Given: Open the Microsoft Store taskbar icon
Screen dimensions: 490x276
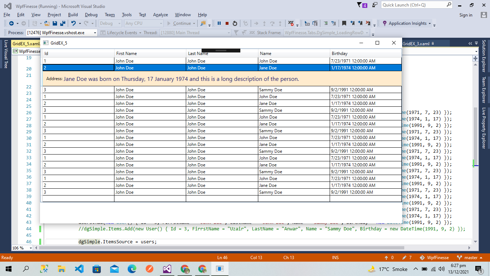Looking at the screenshot, I should tap(97, 269).
